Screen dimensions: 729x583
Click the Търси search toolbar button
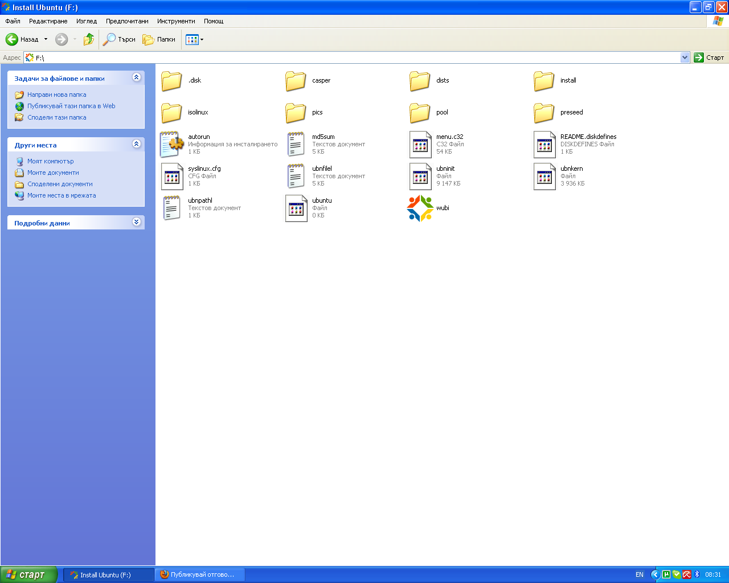tap(119, 39)
